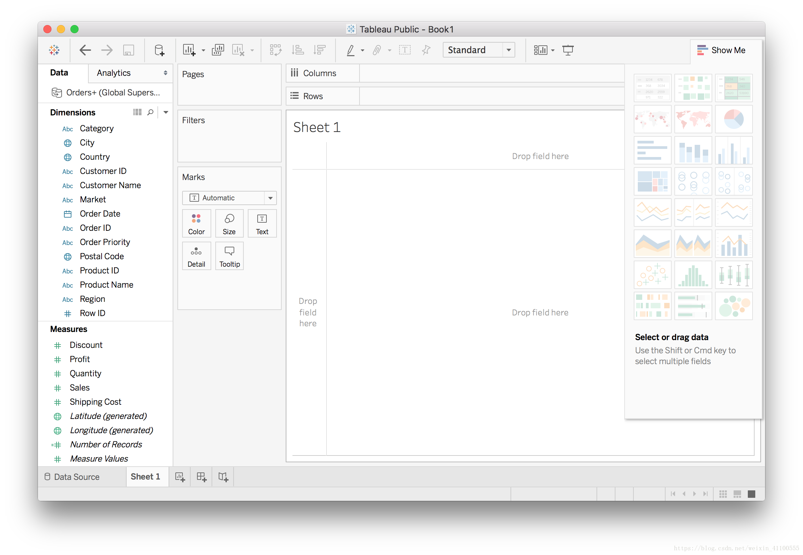Select the Order Date dimension field
803x555 pixels.
[100, 214]
